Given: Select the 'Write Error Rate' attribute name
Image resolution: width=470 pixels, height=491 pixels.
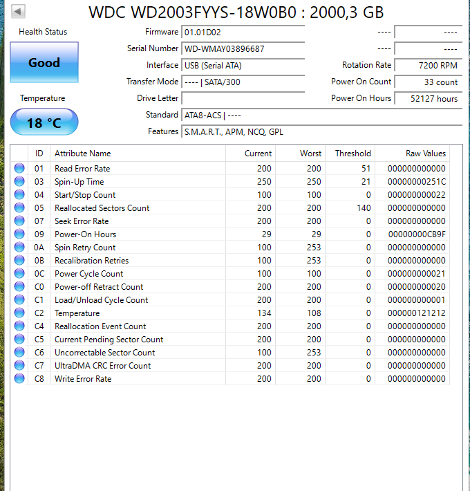Looking at the screenshot, I should click(83, 379).
